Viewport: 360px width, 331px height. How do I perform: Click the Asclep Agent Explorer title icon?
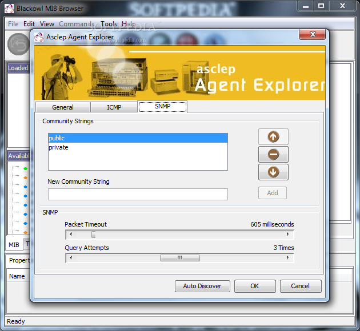[x=39, y=37]
